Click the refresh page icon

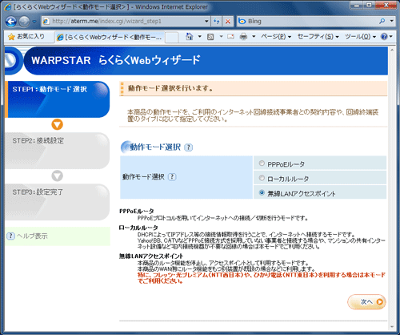[216, 22]
